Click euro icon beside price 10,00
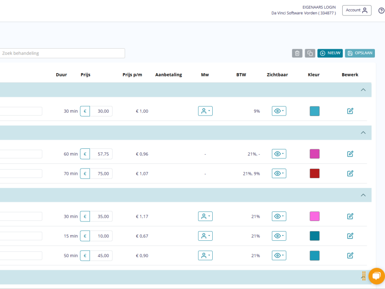The image size is (385, 289). [85, 236]
